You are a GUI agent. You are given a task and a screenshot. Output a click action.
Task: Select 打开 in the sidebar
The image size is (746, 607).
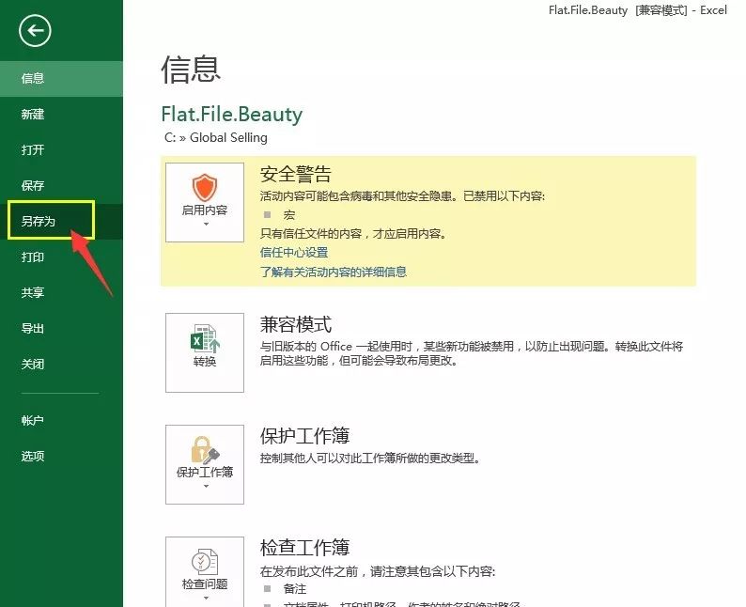[x=61, y=149]
